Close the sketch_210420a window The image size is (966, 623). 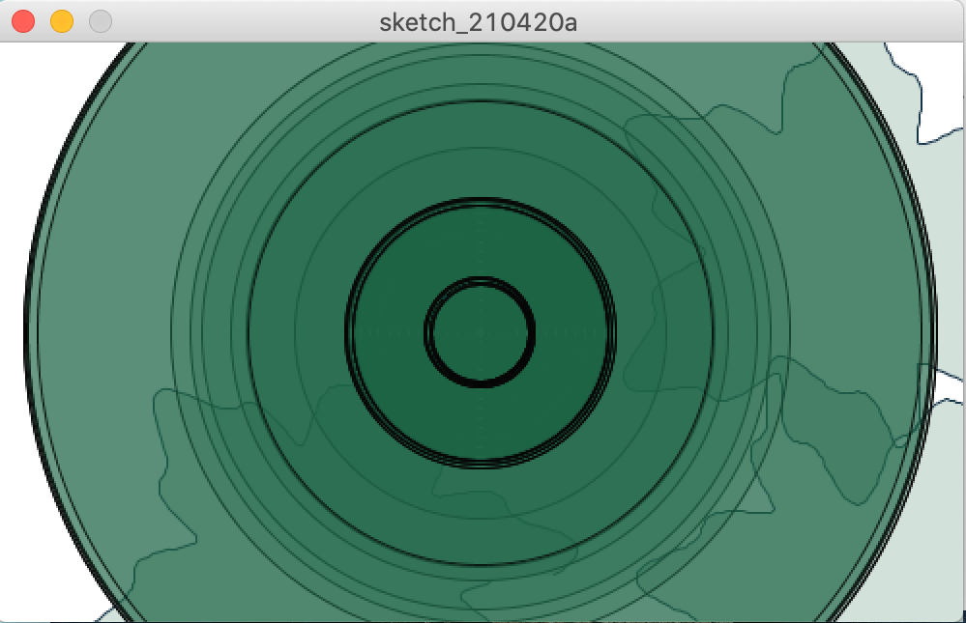[23, 21]
